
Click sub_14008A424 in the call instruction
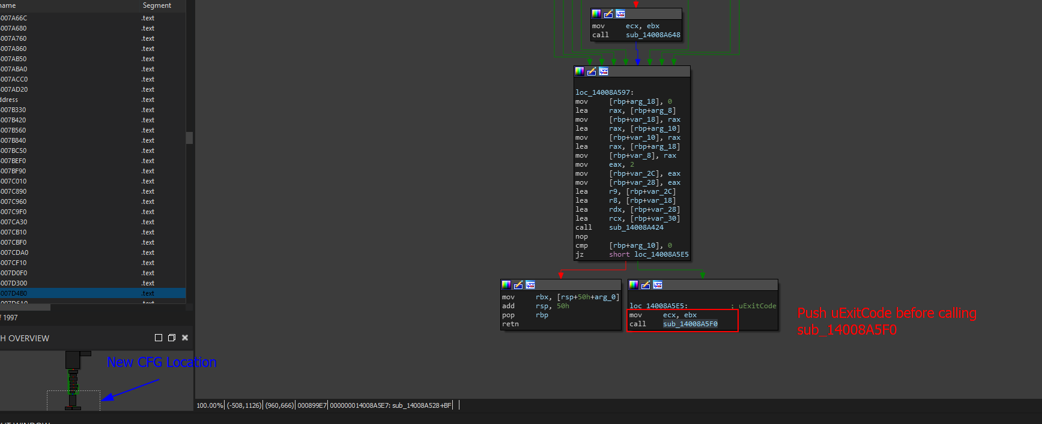coord(636,228)
